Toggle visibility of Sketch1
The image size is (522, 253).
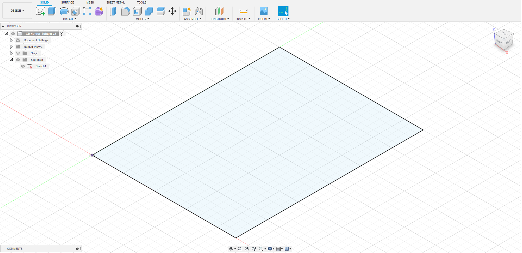23,66
